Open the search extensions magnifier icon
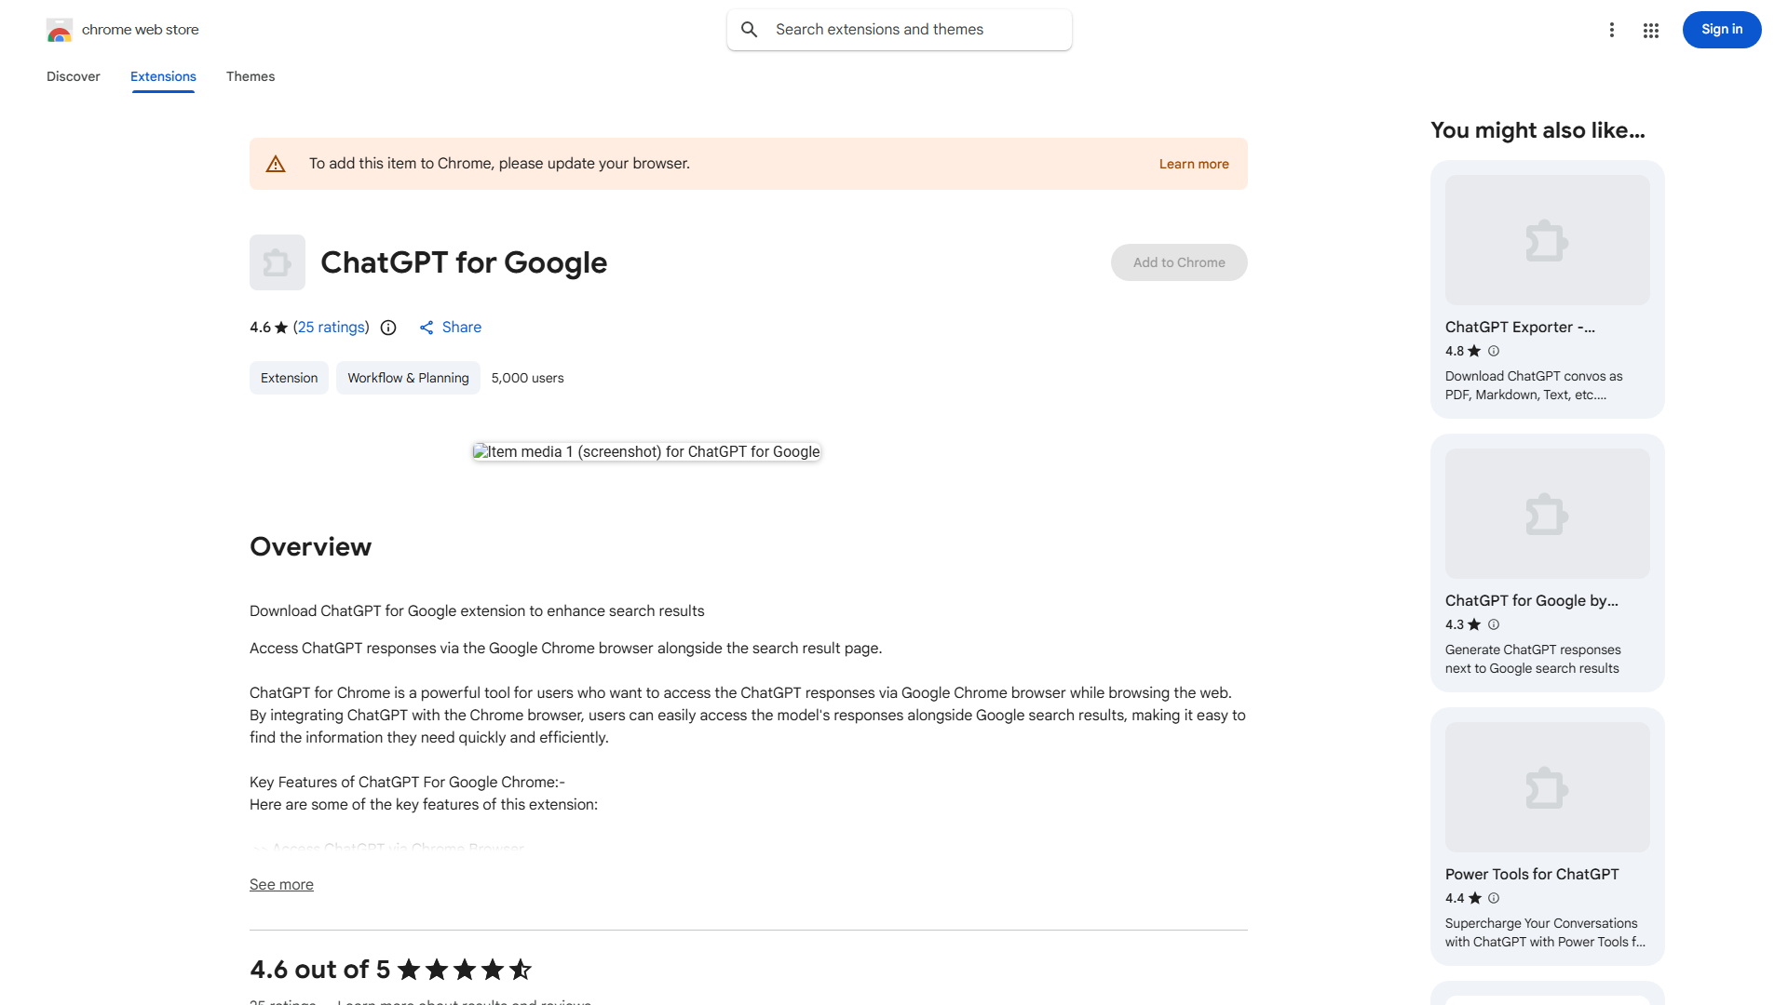This screenshot has width=1788, height=1005. pyautogui.click(x=750, y=29)
